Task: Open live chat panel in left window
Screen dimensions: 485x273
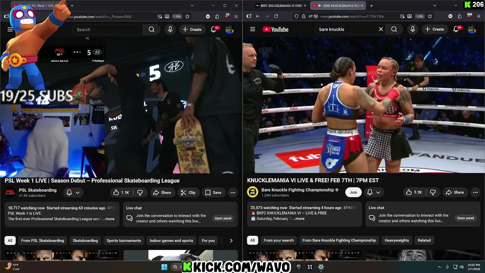Action: (223, 218)
